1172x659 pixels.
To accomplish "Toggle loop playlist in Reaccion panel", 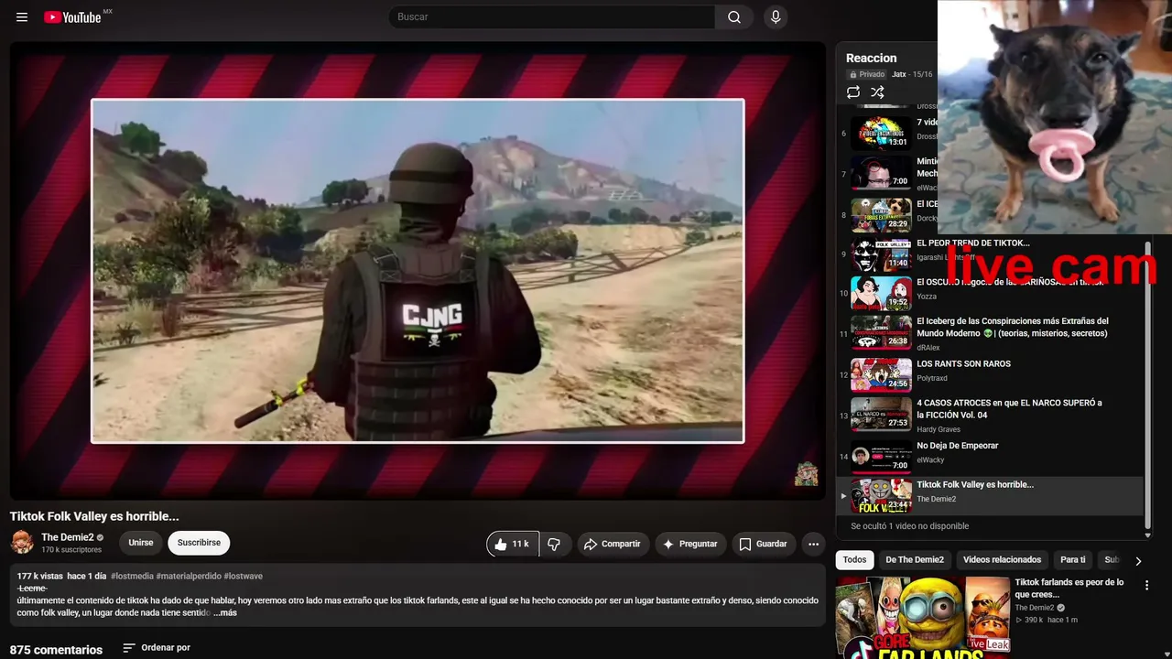I will [x=853, y=92].
